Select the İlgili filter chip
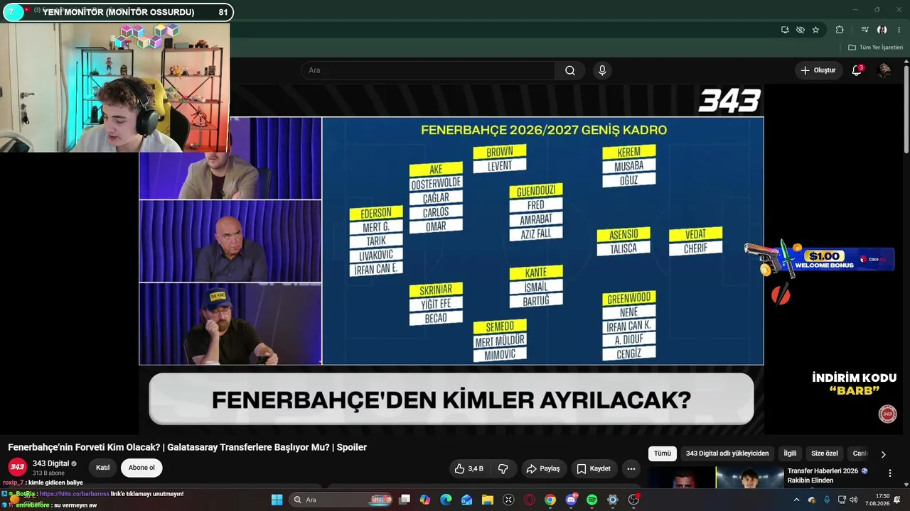Screen dimensions: 910x511 790,454
